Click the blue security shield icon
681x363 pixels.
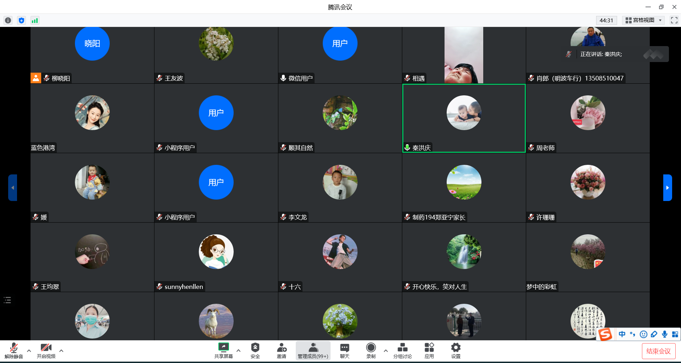(x=21, y=21)
